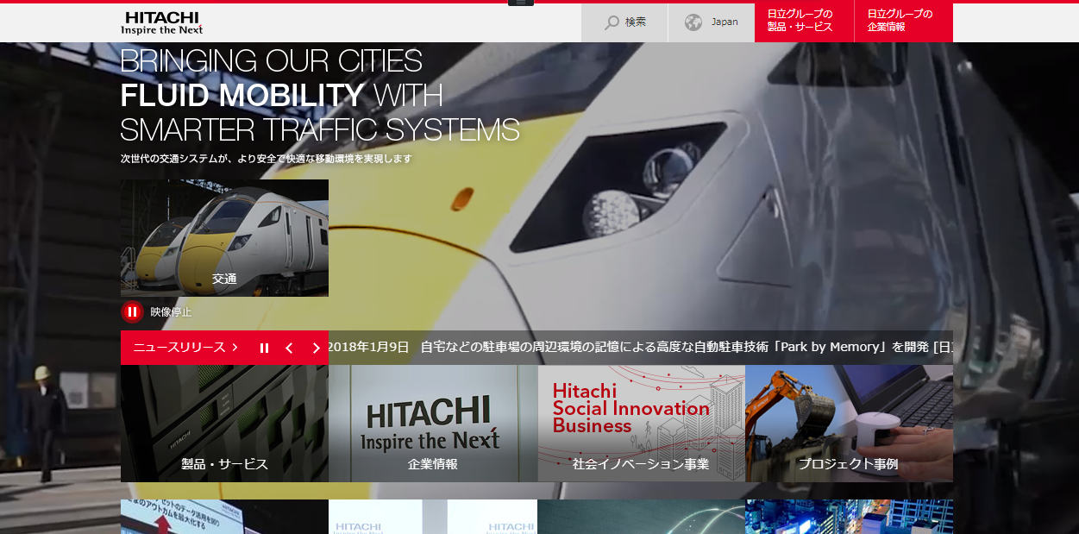
Task: Show the previous news item arrow
Action: pos(289,348)
